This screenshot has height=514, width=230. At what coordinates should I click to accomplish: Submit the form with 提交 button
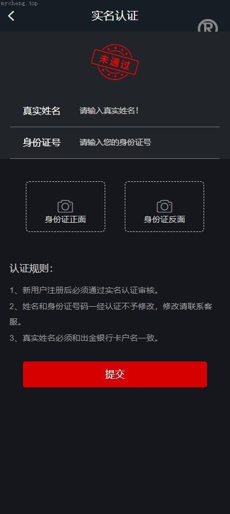tap(115, 374)
